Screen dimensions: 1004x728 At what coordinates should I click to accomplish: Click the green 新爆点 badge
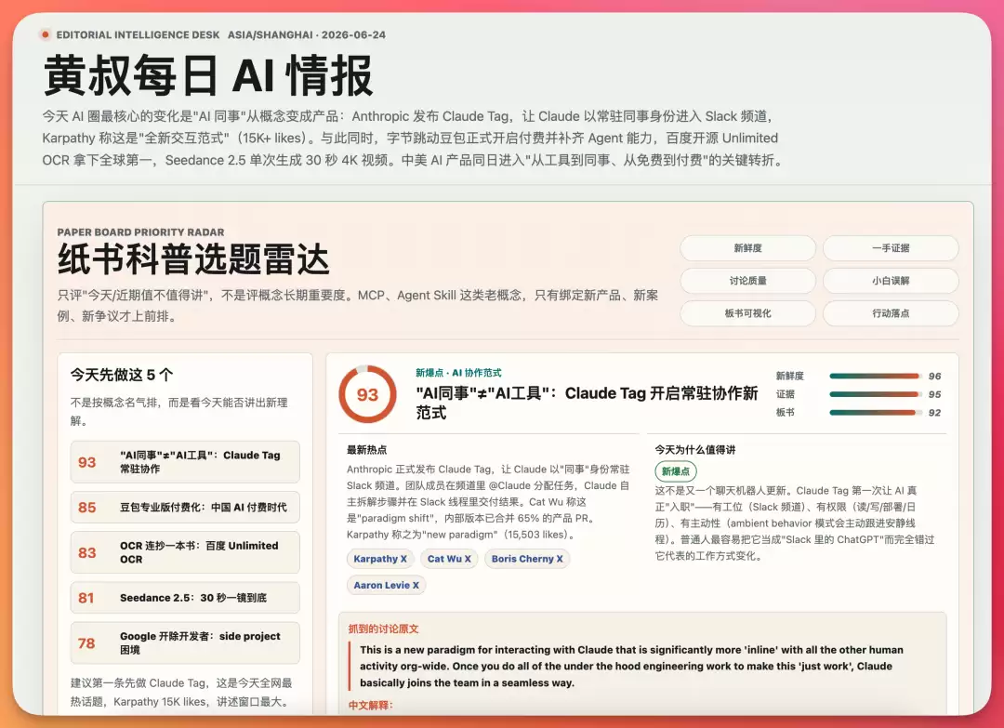[x=676, y=471]
